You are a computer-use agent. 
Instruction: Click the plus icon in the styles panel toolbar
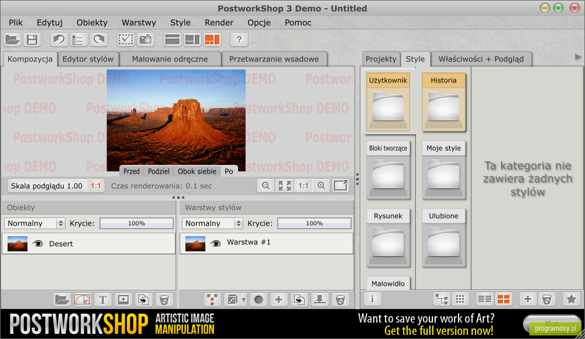(528, 299)
